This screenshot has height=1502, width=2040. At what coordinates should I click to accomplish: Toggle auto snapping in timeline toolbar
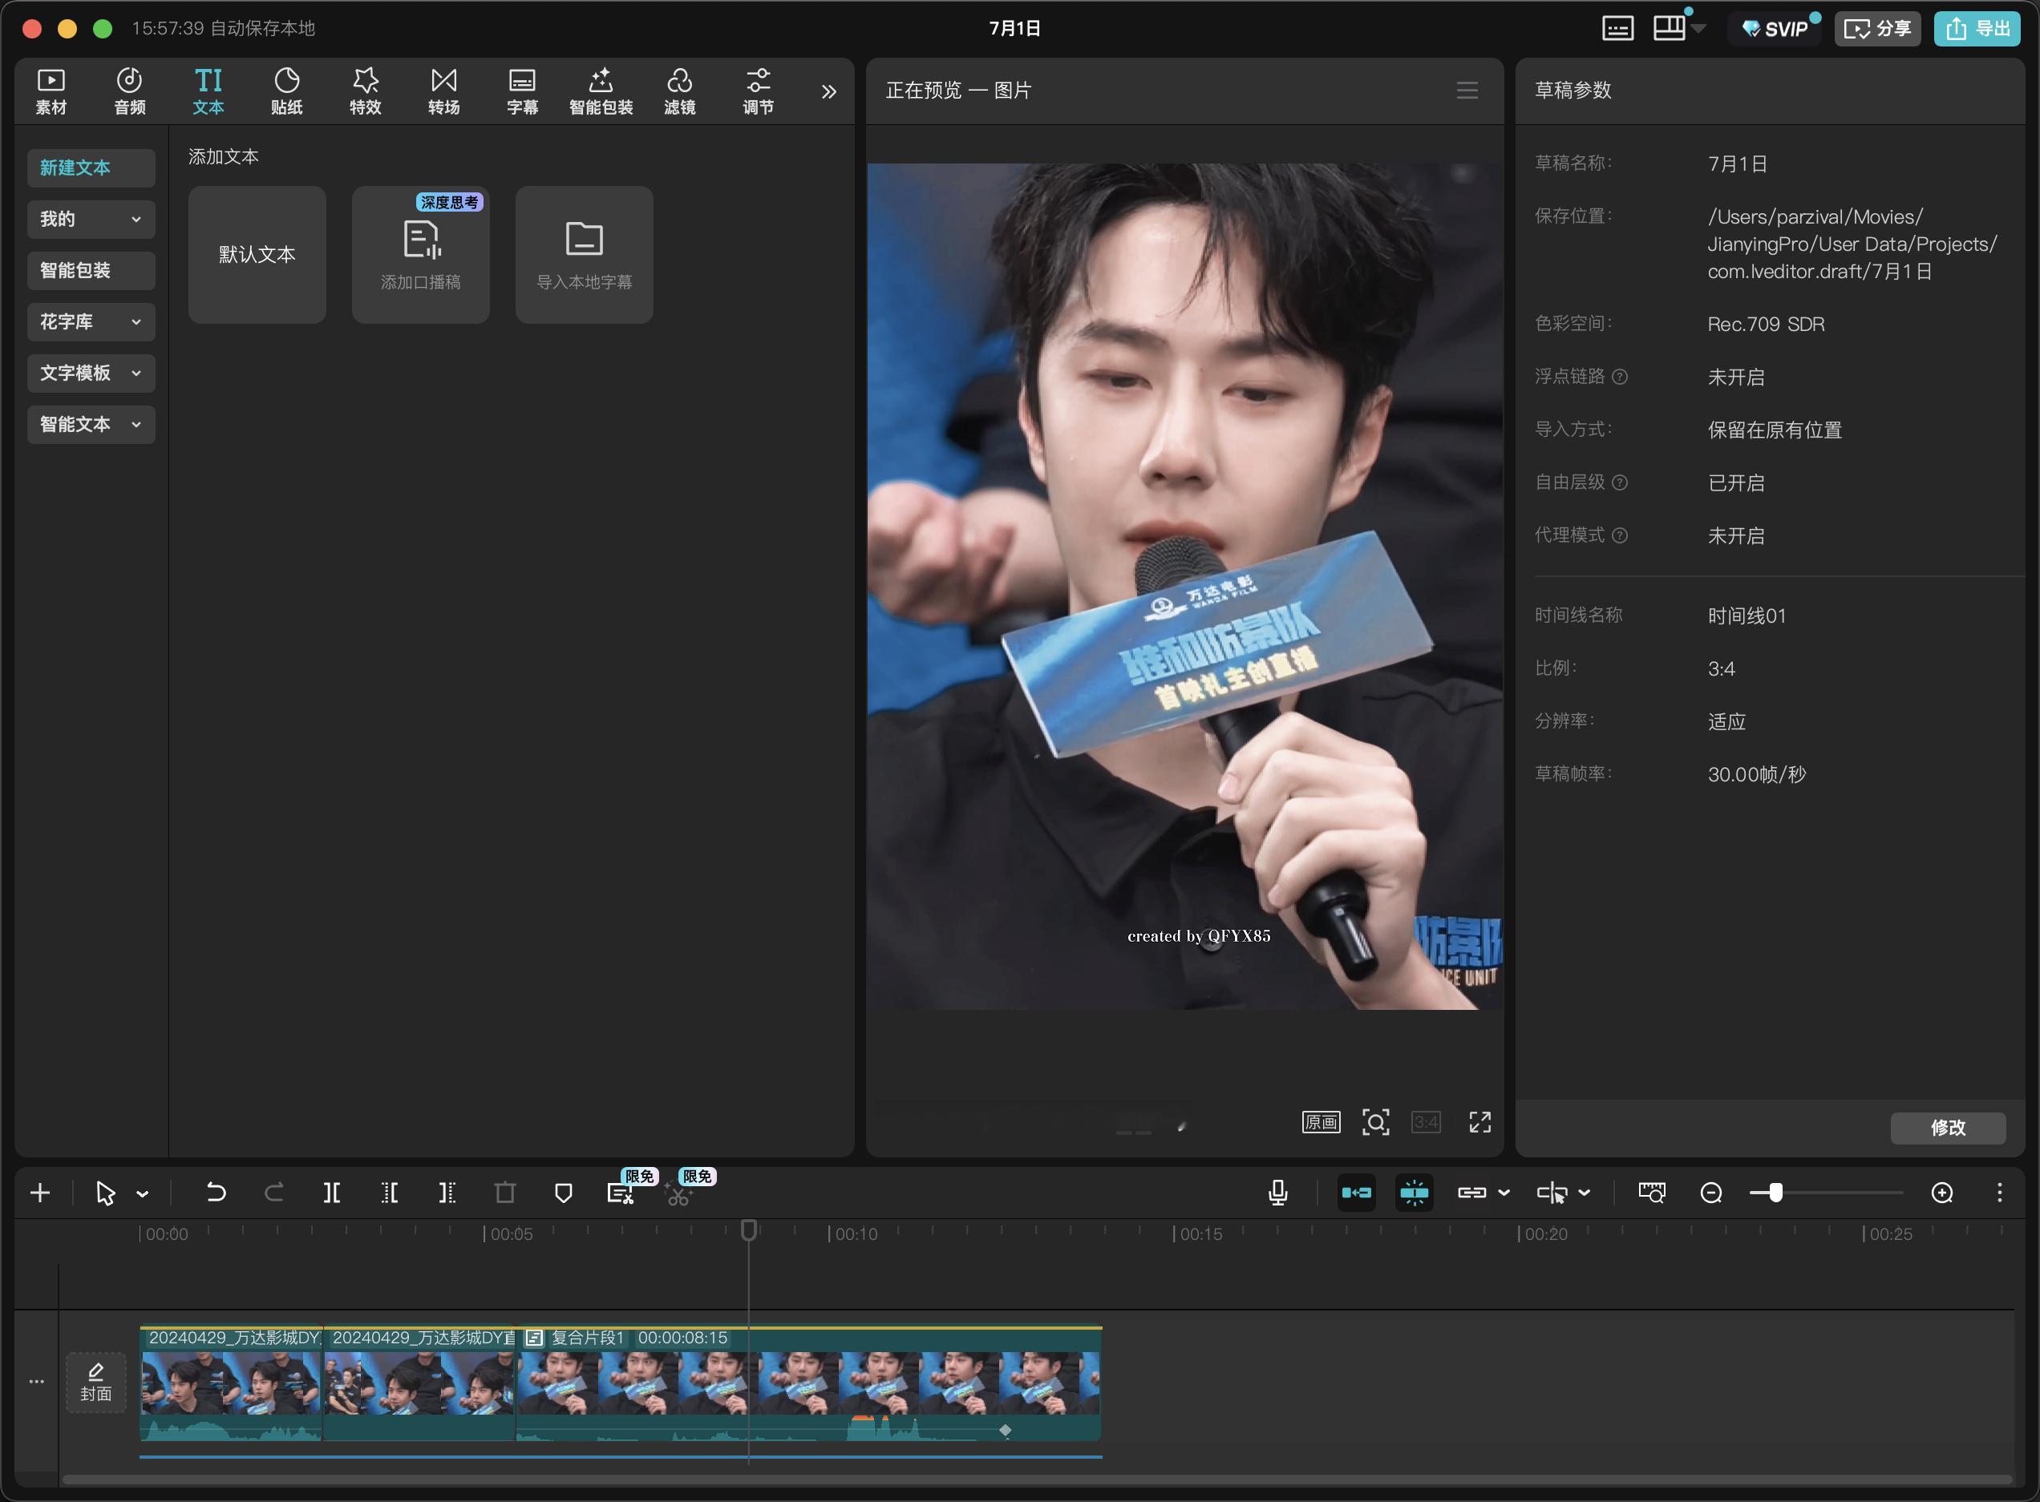[x=1415, y=1192]
